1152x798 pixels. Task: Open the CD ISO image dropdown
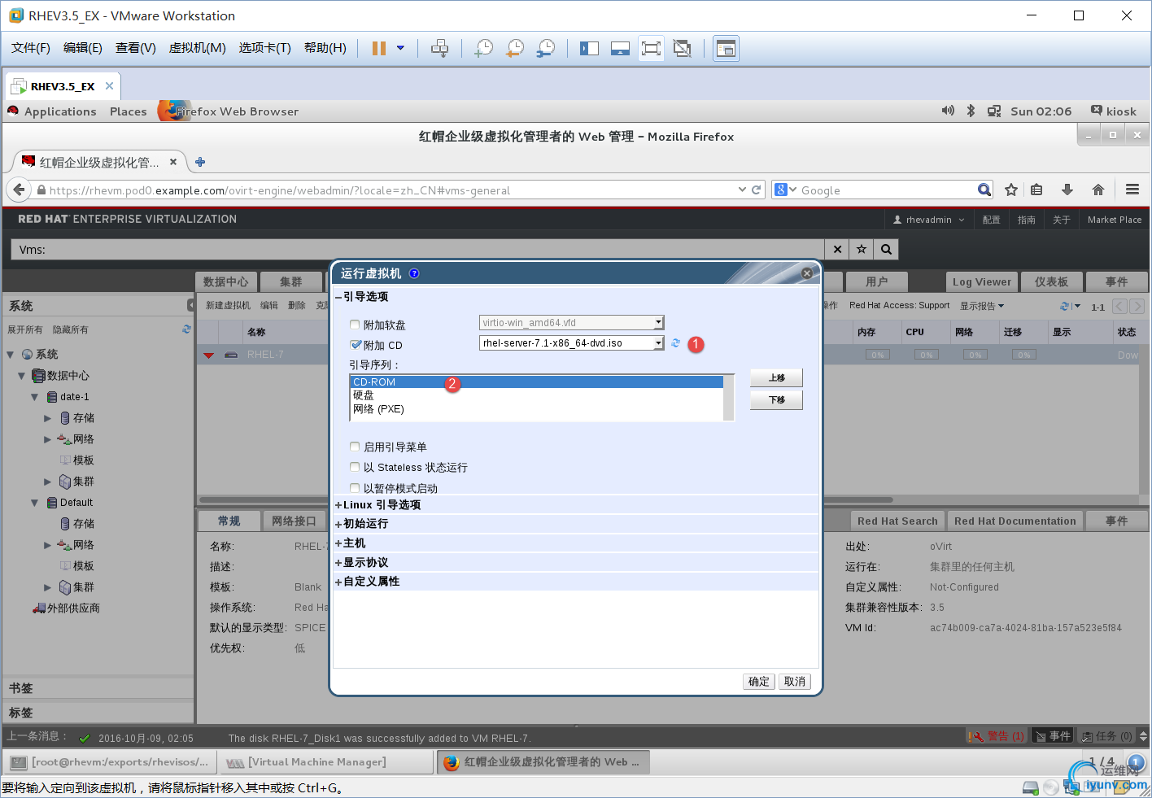pos(659,343)
